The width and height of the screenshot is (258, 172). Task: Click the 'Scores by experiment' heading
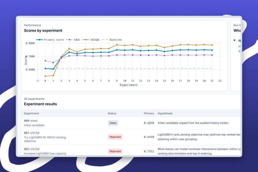(43, 30)
